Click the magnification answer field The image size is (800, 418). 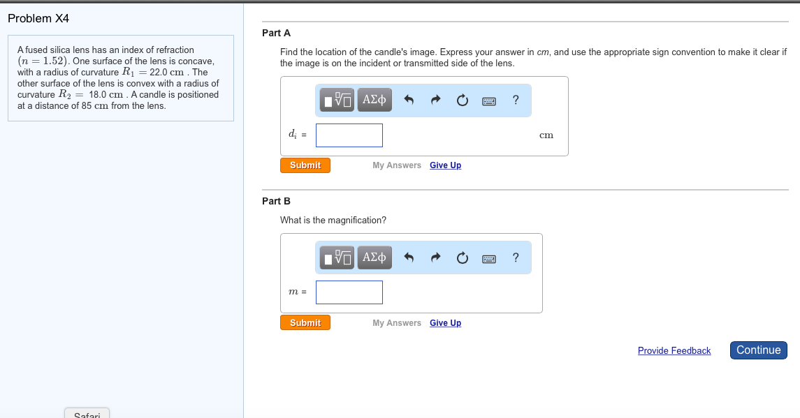coord(349,292)
